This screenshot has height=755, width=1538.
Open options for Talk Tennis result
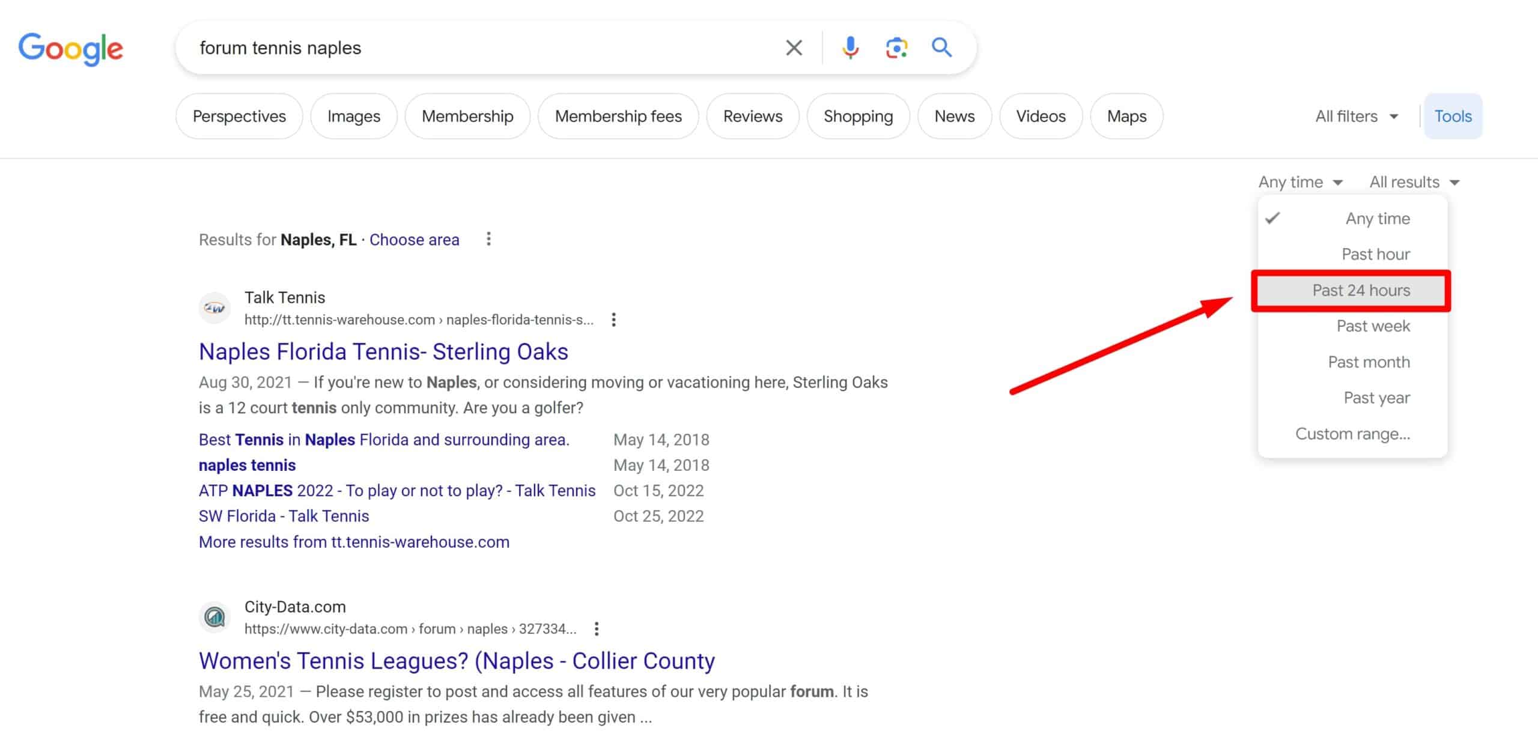[613, 320]
